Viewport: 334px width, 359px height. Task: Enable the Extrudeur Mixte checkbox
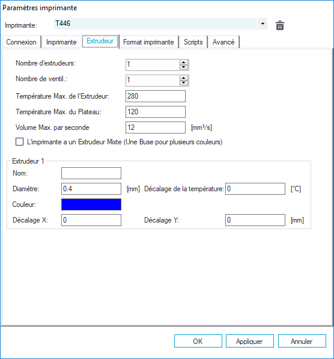coord(19,142)
